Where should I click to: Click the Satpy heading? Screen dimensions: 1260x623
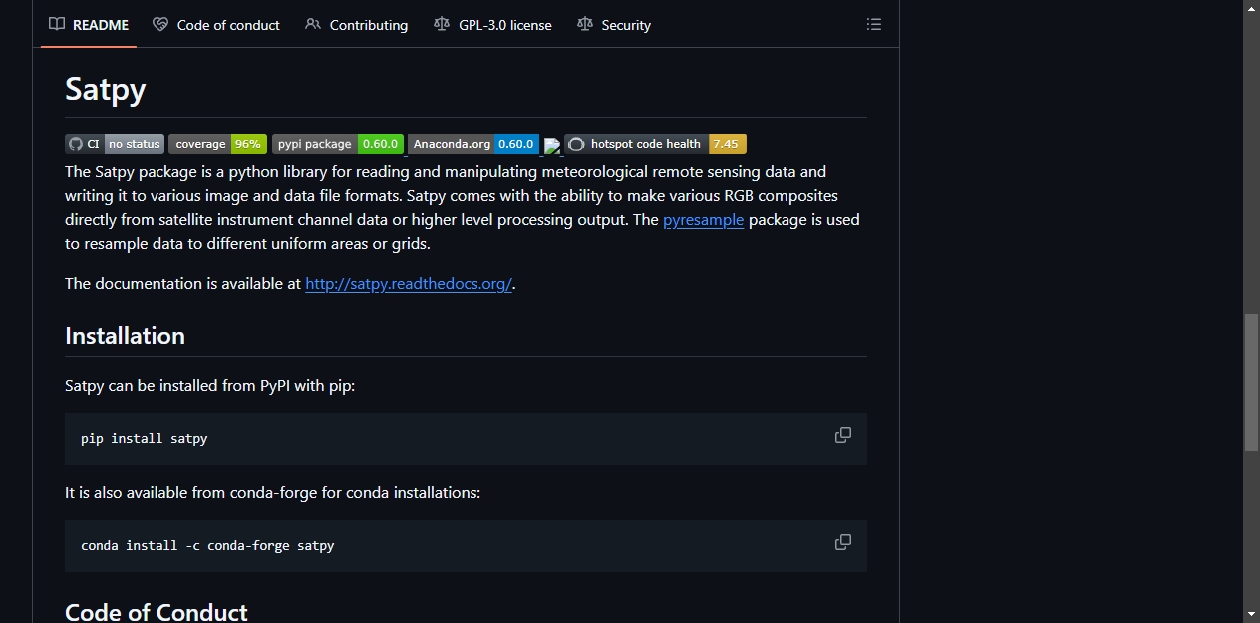[x=106, y=89]
